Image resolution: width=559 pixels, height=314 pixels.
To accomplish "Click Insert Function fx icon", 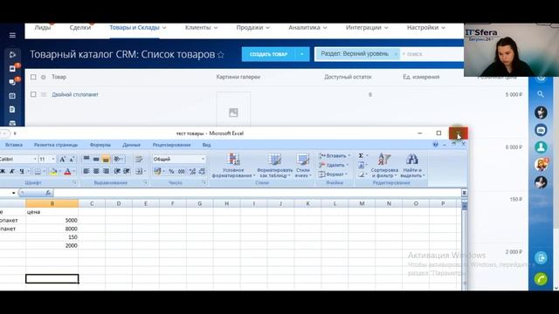I will [x=48, y=193].
